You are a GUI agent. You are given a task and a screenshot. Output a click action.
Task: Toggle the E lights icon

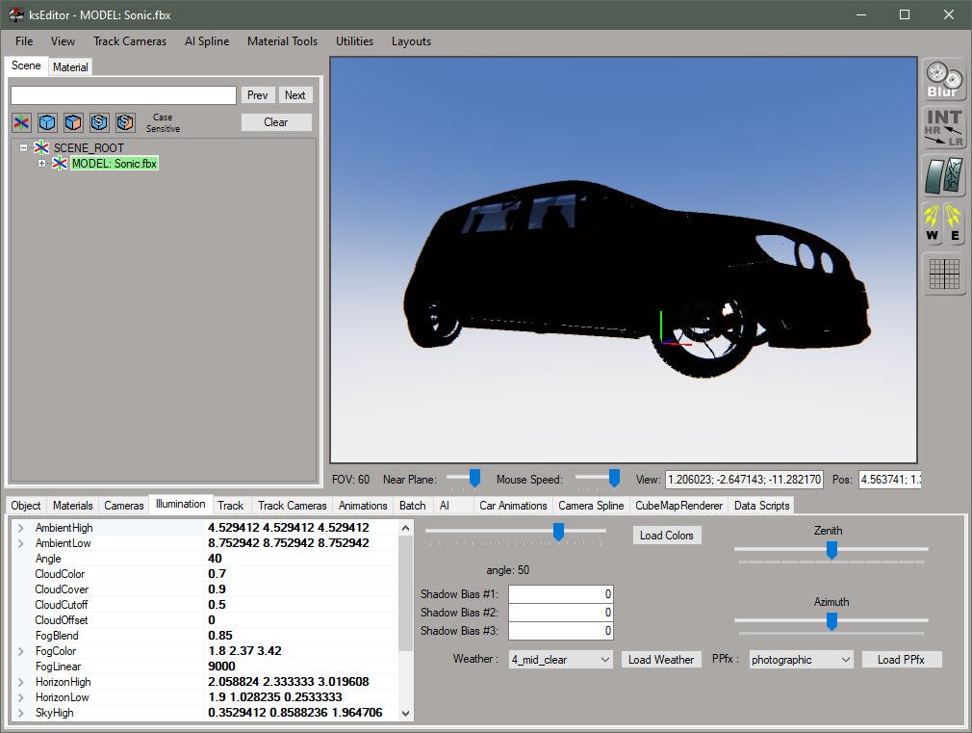point(954,223)
